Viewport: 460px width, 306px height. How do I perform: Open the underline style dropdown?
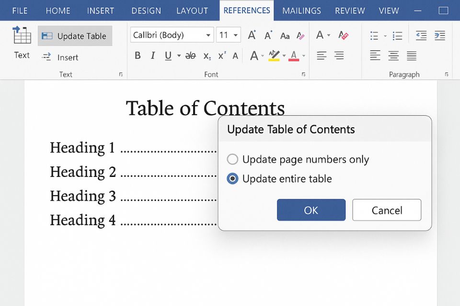179,55
